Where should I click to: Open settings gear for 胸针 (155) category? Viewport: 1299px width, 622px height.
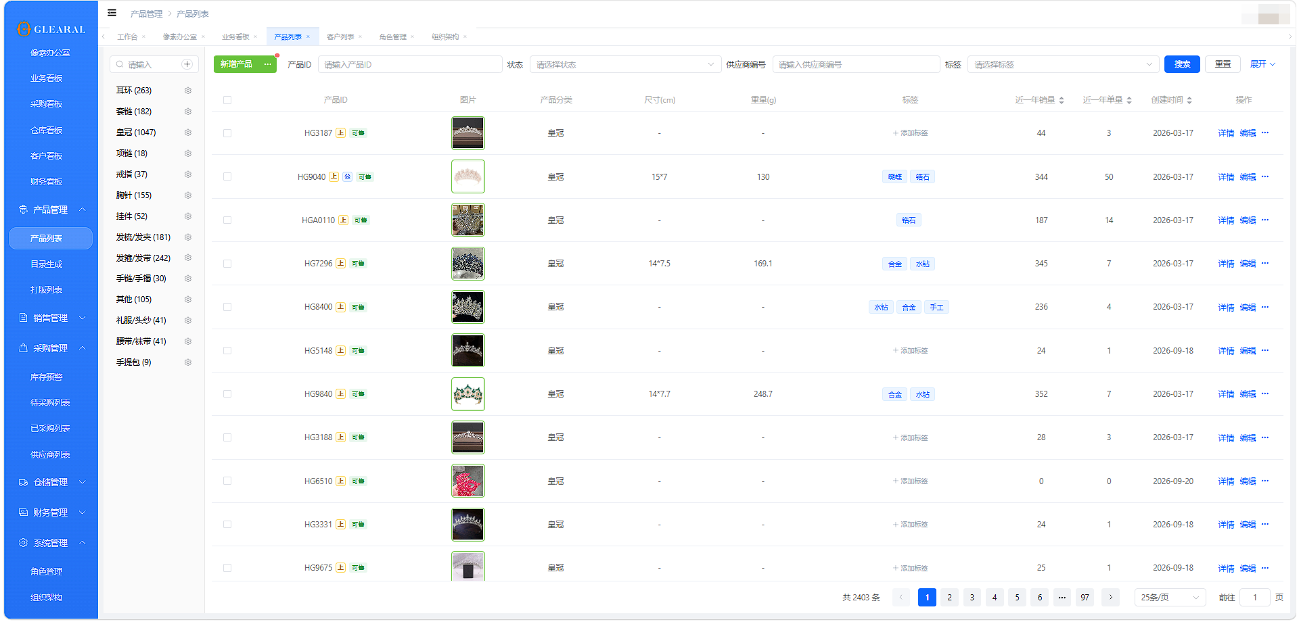point(188,195)
